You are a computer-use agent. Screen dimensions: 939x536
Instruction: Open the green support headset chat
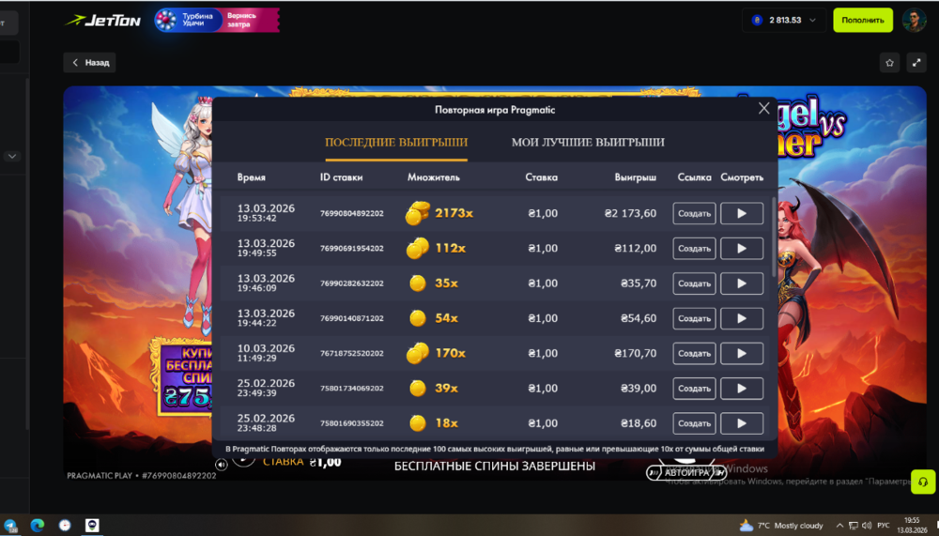pos(923,481)
